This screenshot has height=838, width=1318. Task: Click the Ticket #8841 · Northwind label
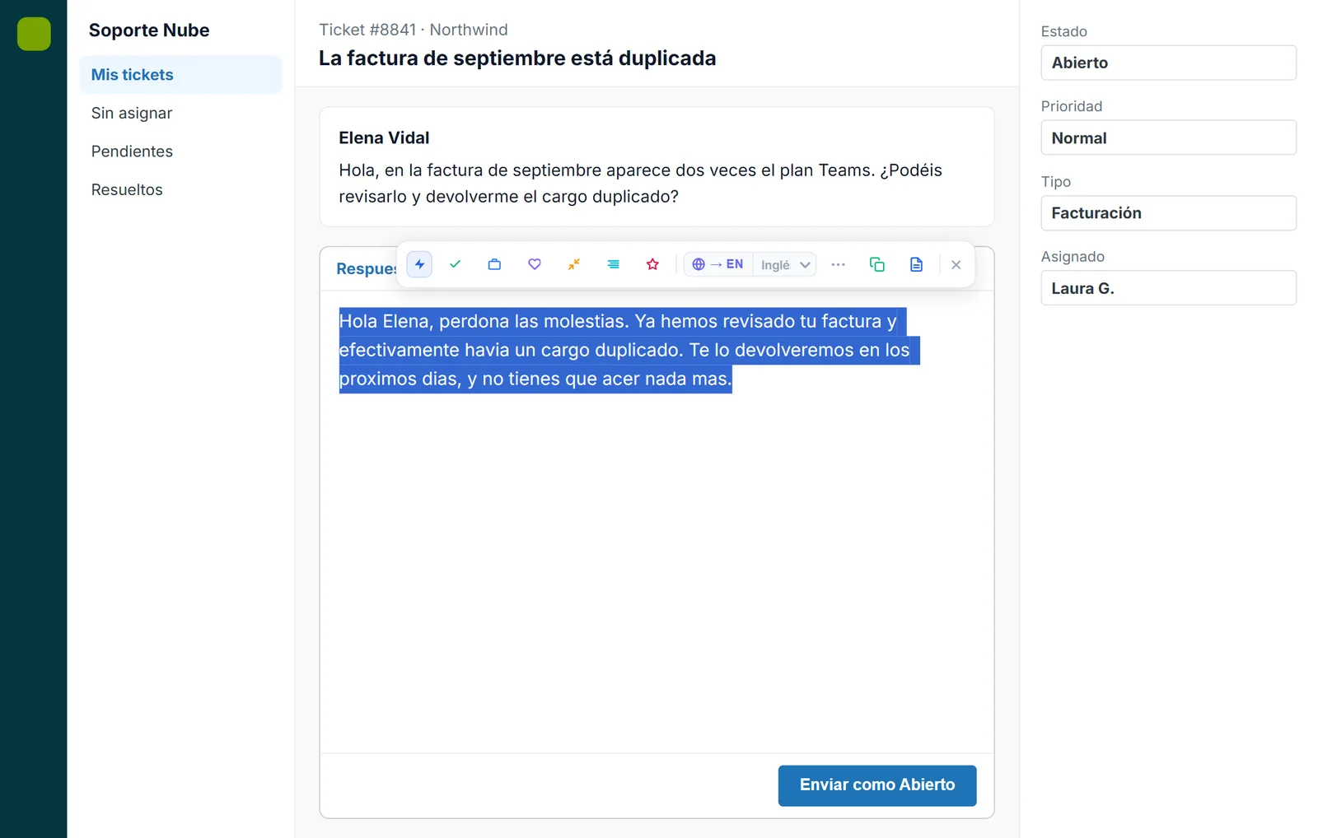(x=414, y=30)
